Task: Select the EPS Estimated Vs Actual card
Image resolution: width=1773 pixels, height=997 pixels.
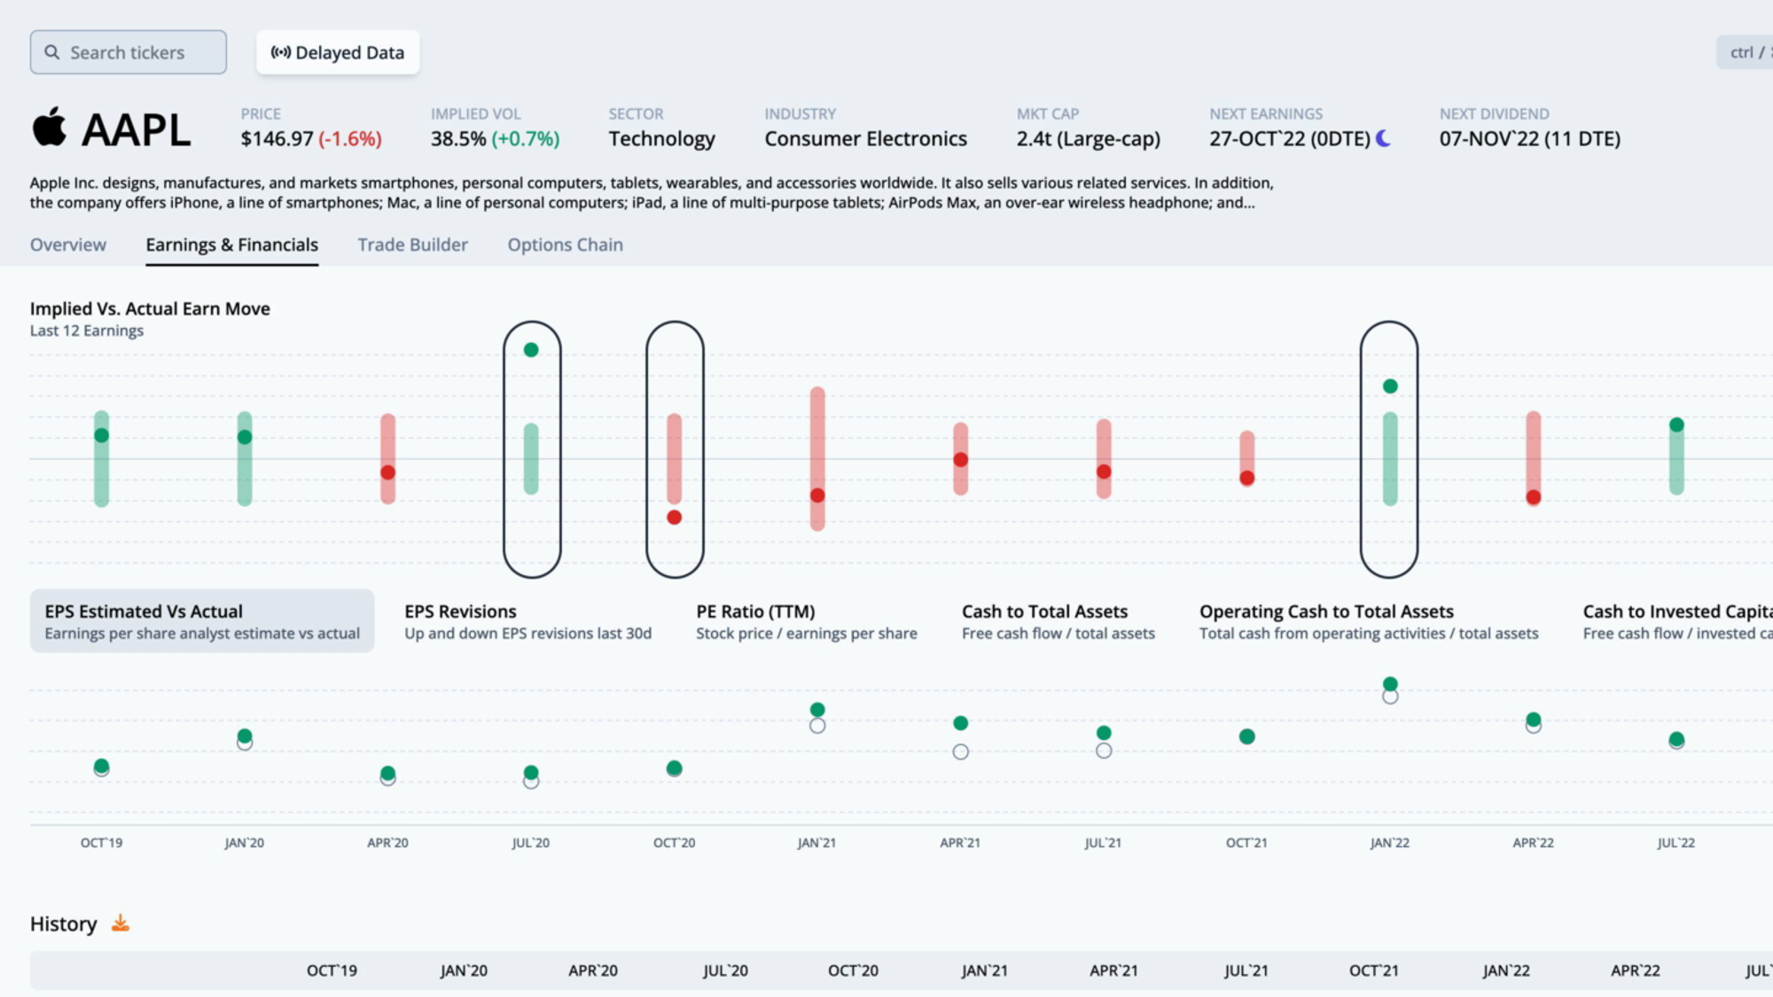Action: (202, 621)
